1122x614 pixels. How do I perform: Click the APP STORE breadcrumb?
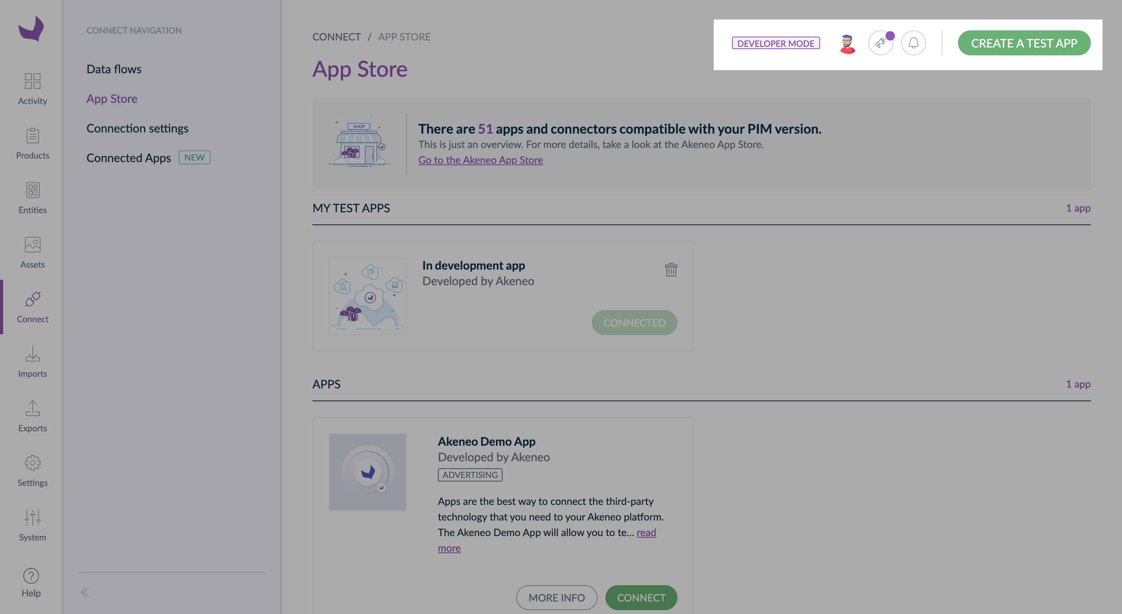pos(404,37)
